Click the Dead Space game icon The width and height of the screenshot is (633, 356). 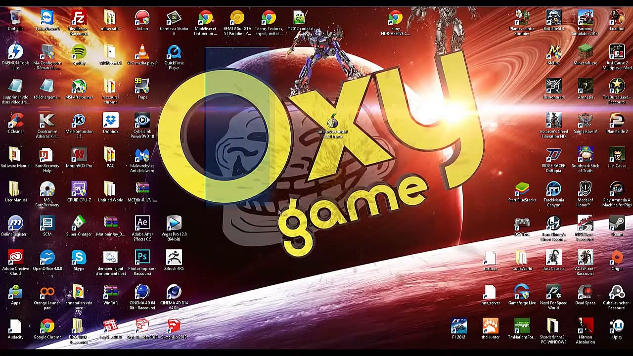pyautogui.click(x=585, y=292)
